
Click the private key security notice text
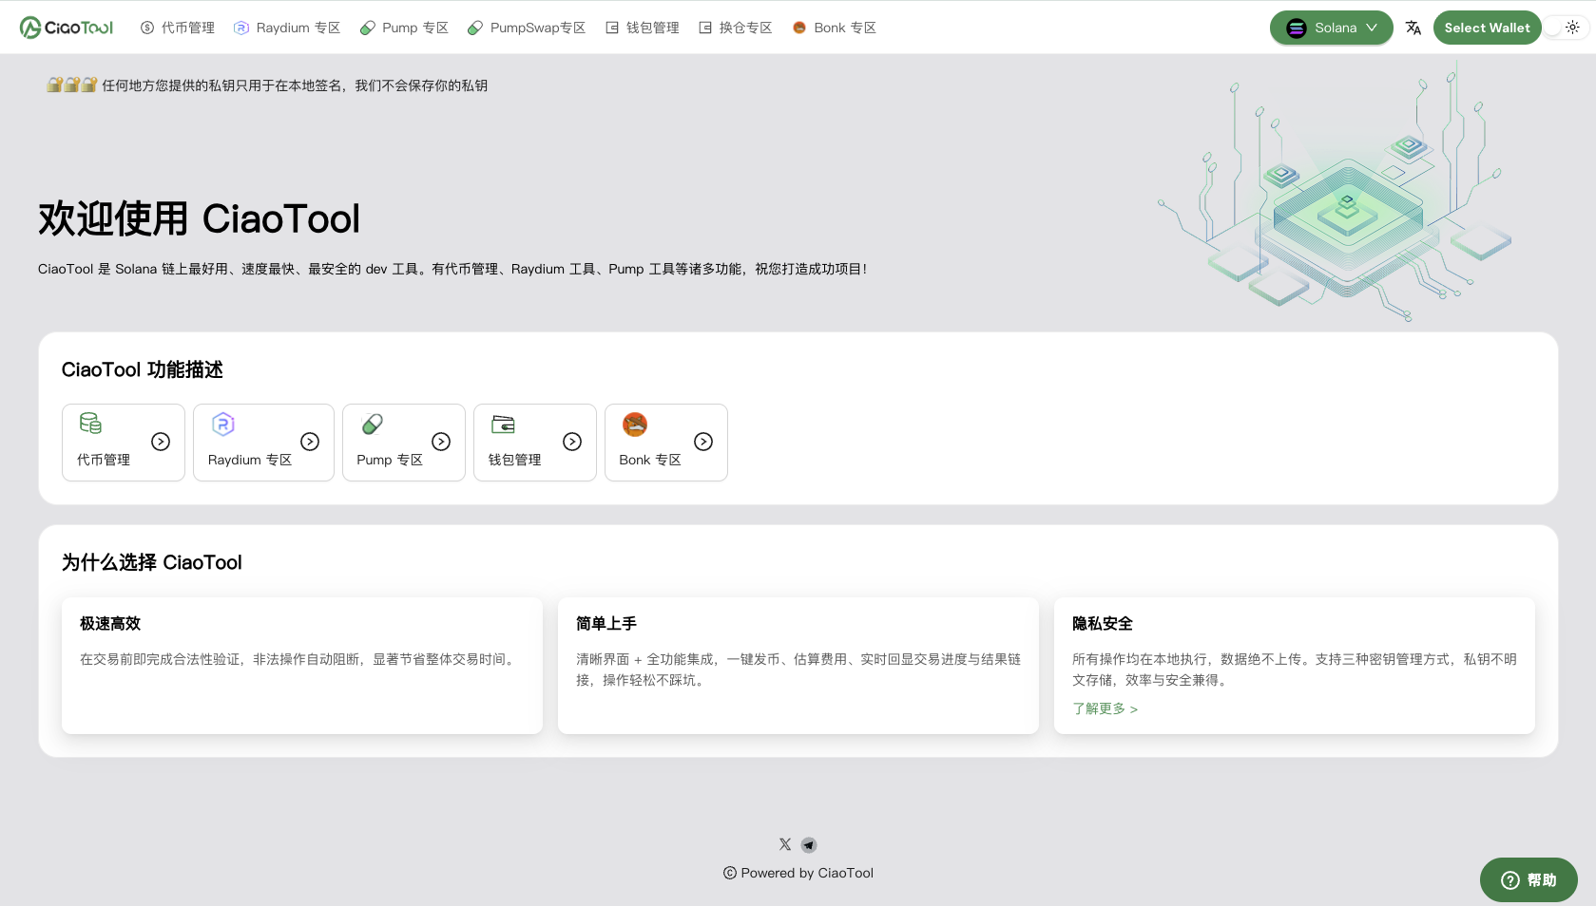click(295, 85)
